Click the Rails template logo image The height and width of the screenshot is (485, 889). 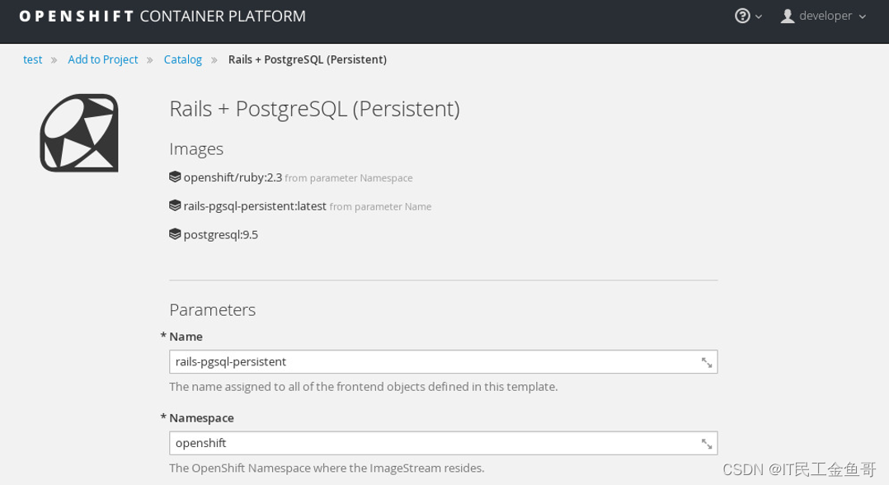(79, 133)
